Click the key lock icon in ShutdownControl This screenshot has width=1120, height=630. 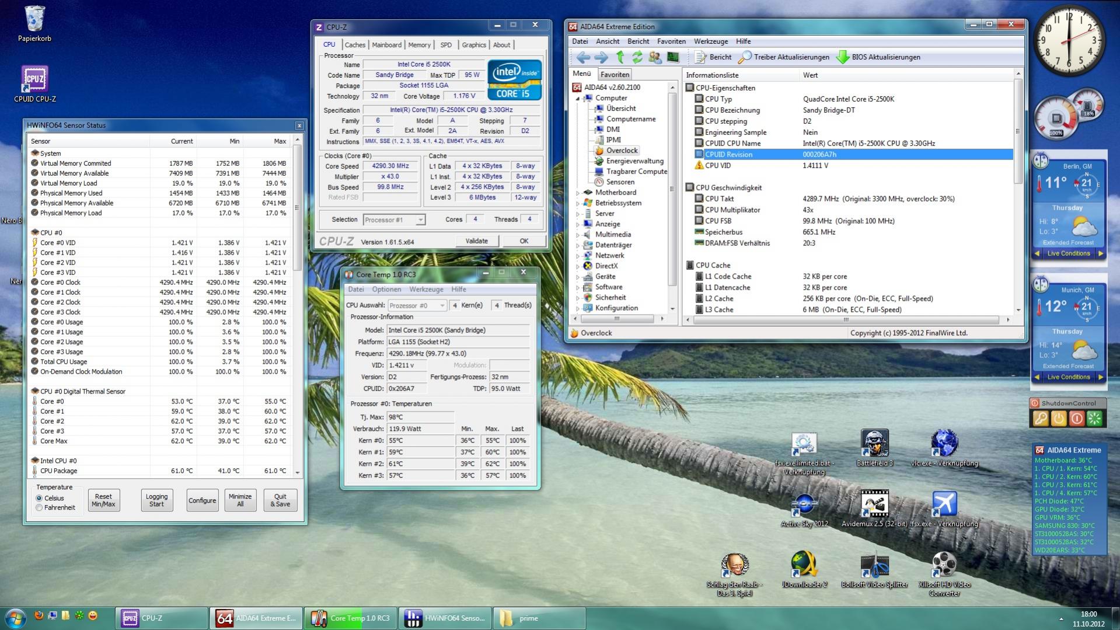tap(1041, 419)
